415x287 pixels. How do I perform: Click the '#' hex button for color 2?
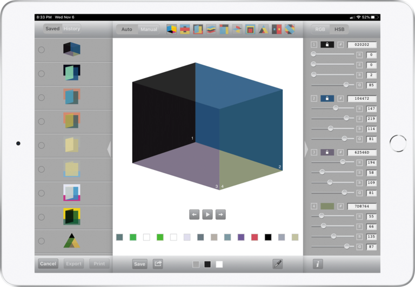coord(340,99)
